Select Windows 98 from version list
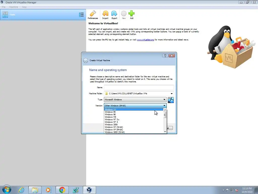This screenshot has height=194, width=258. [134, 114]
